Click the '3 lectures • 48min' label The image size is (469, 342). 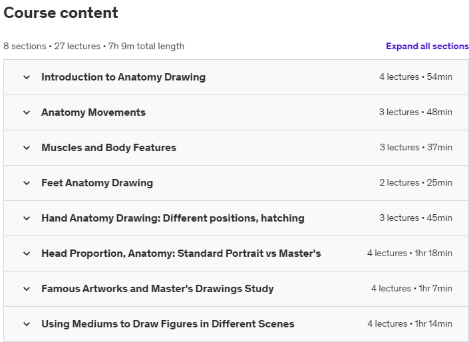click(416, 112)
